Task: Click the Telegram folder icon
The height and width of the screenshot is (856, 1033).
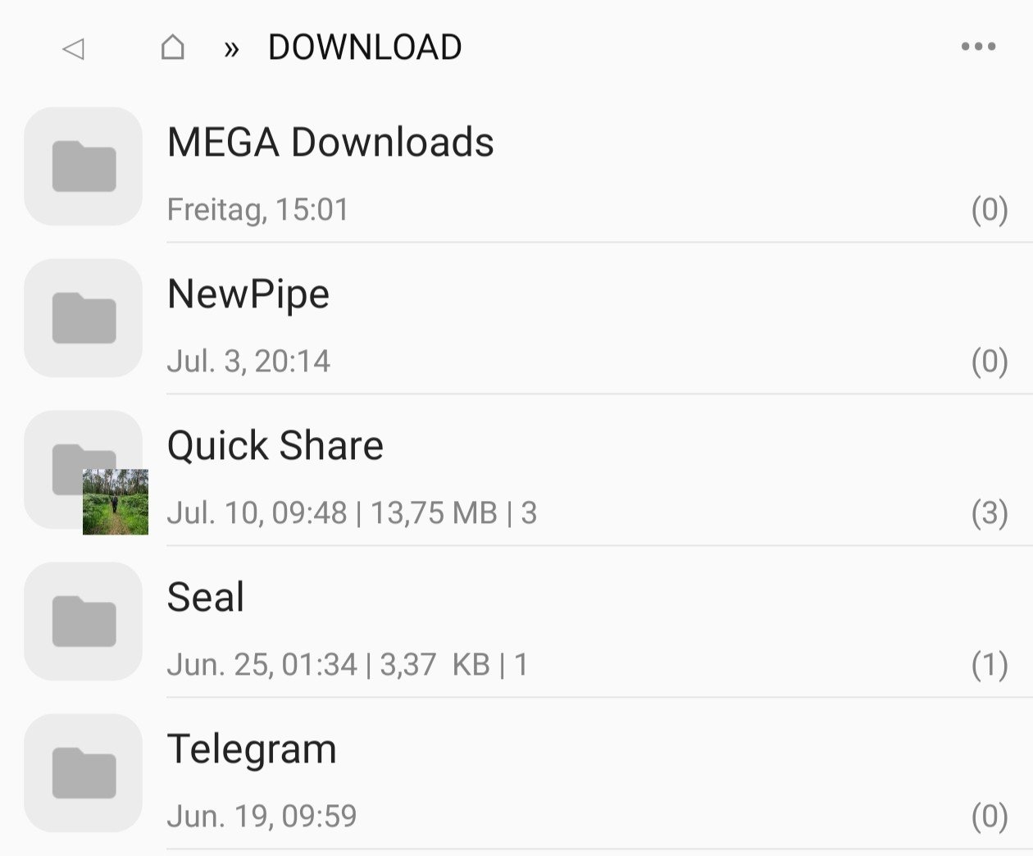Action: click(x=83, y=773)
